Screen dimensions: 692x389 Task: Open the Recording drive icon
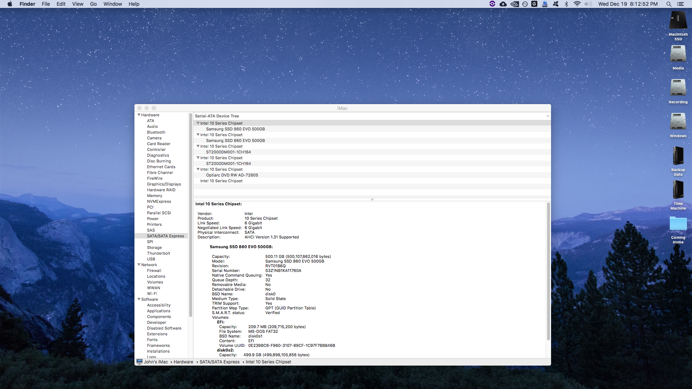tap(678, 88)
